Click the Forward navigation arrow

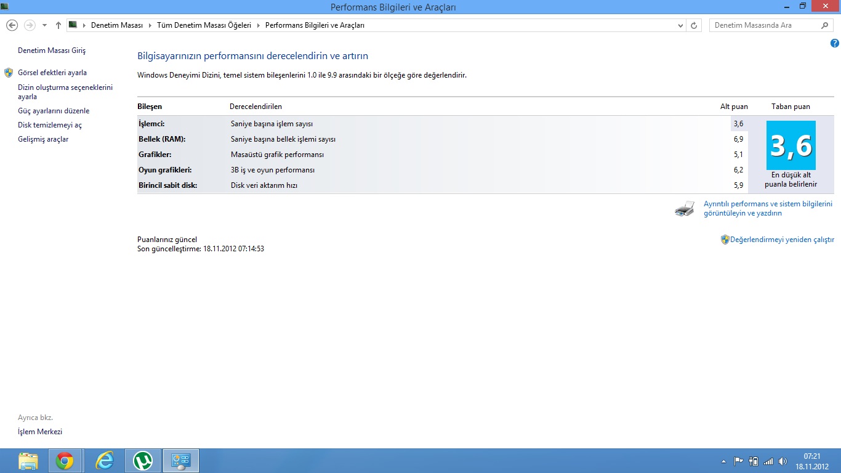(30, 25)
